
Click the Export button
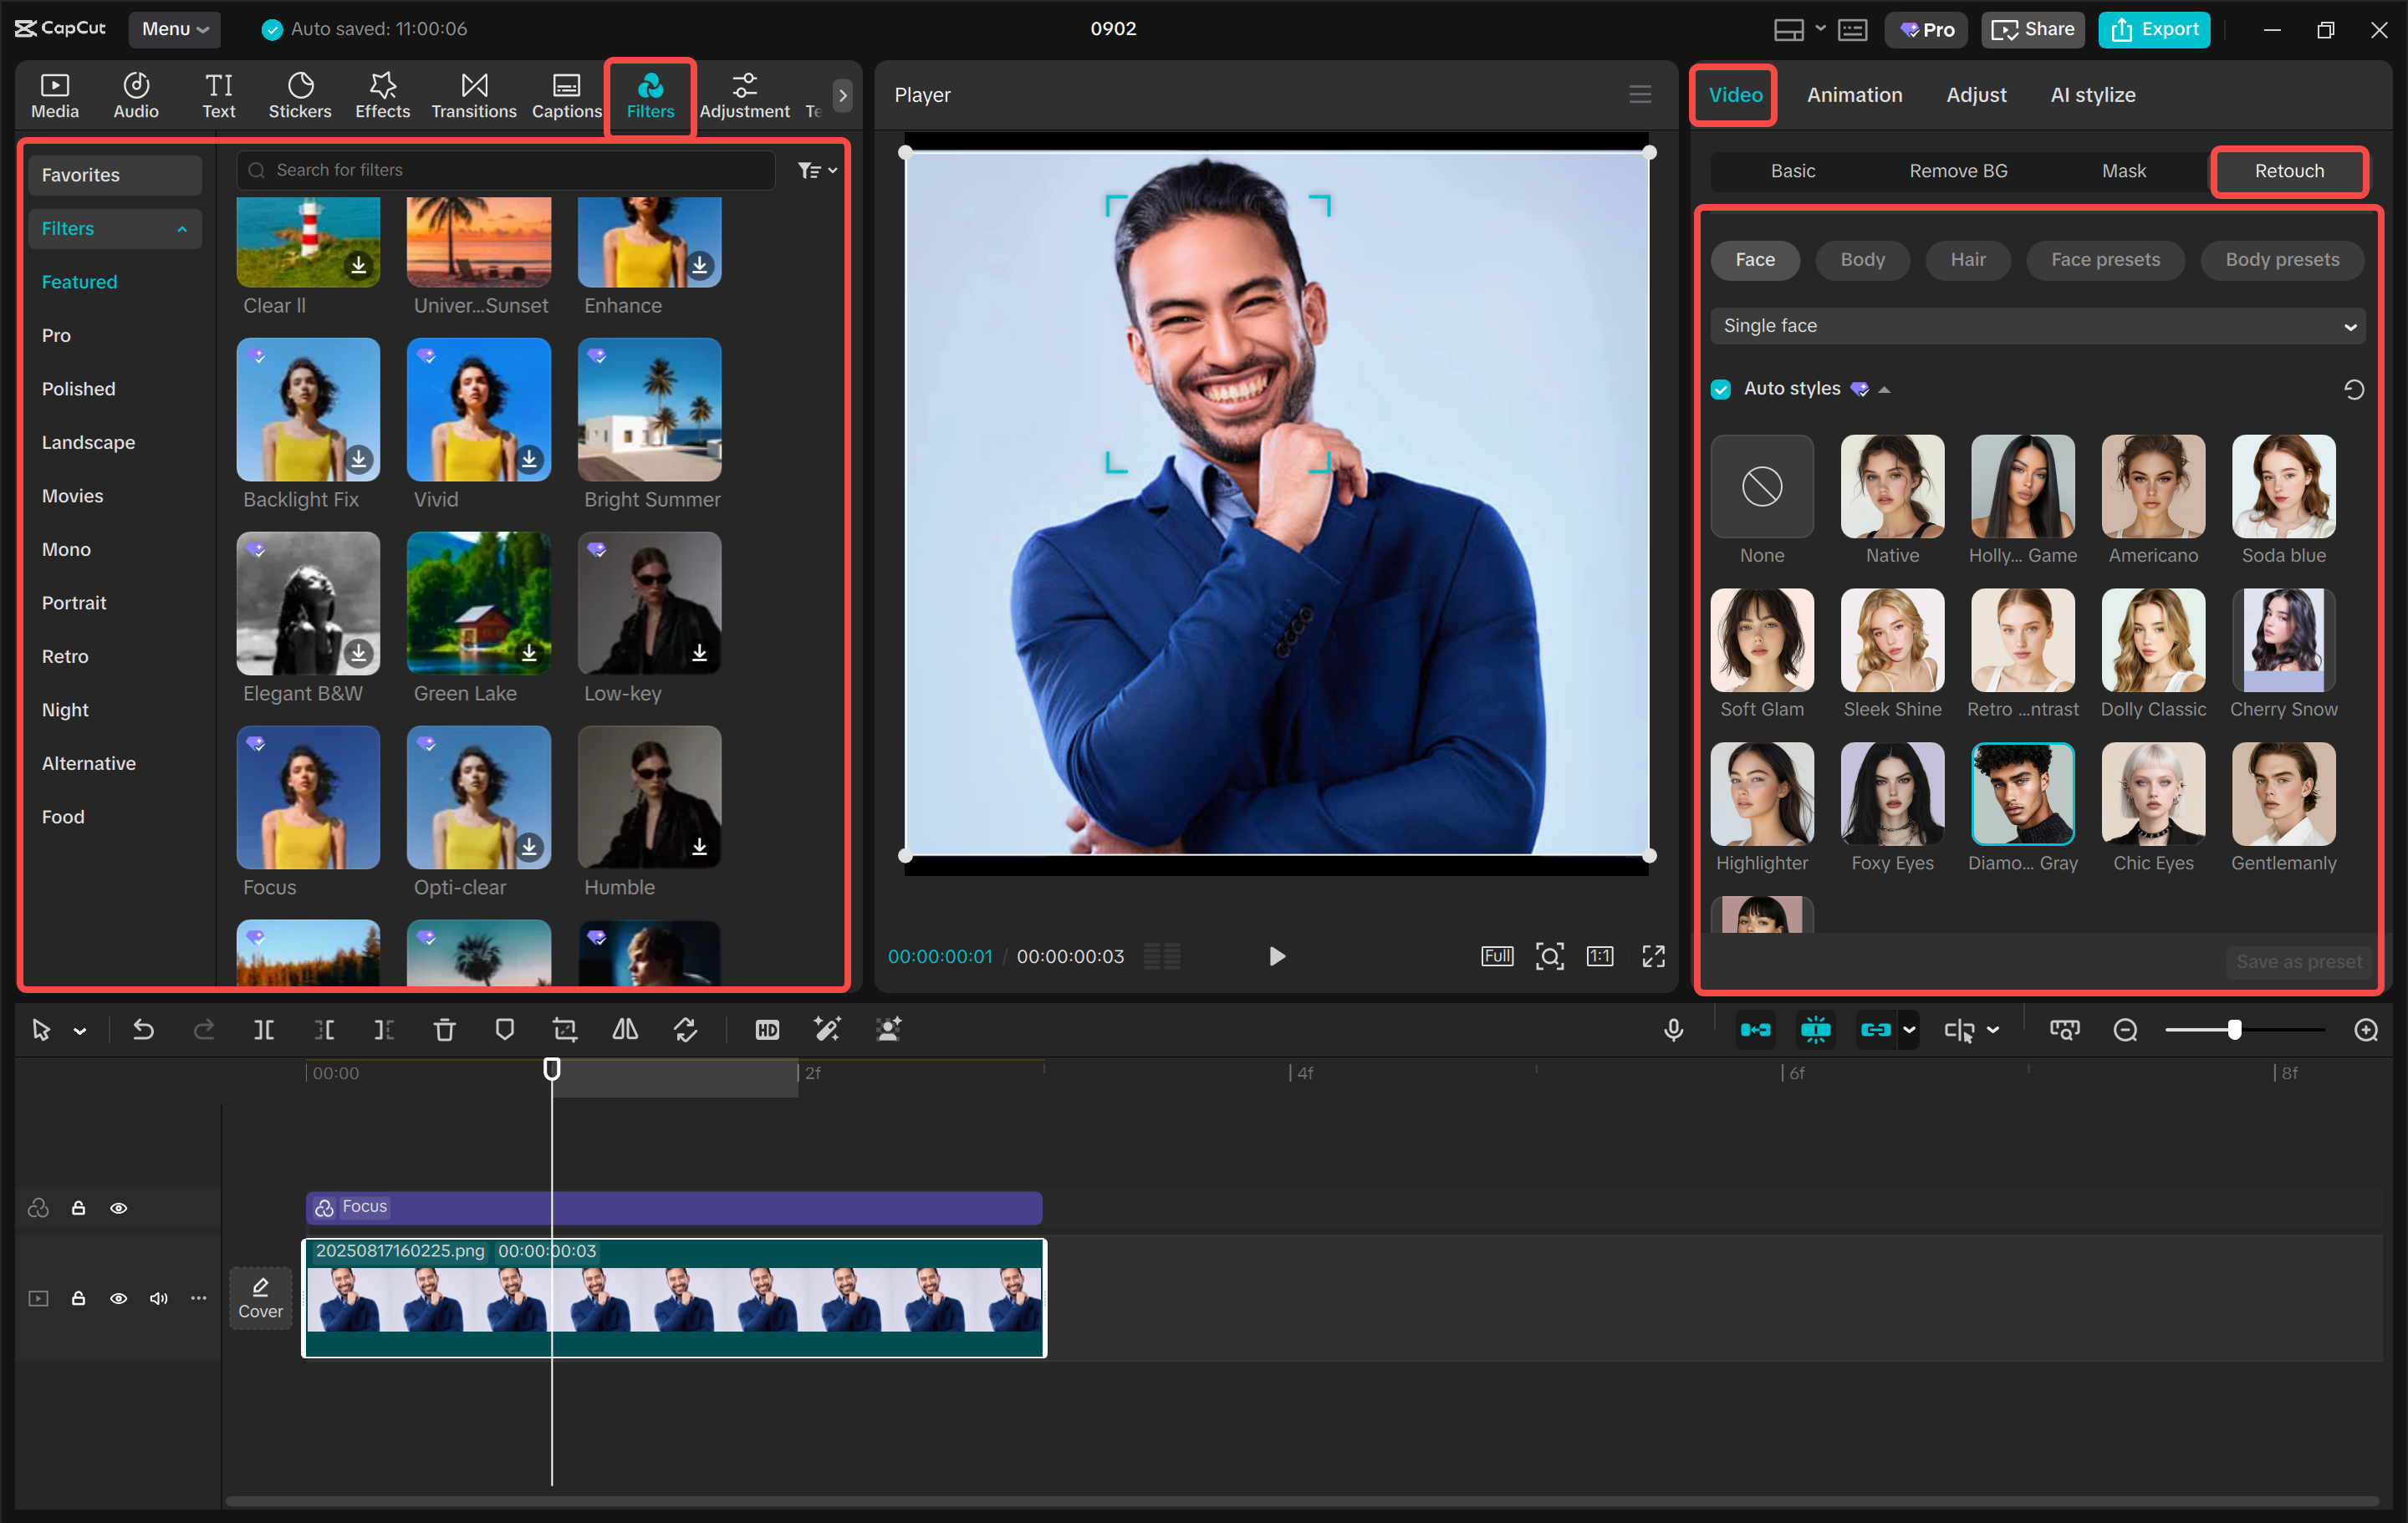[2153, 29]
